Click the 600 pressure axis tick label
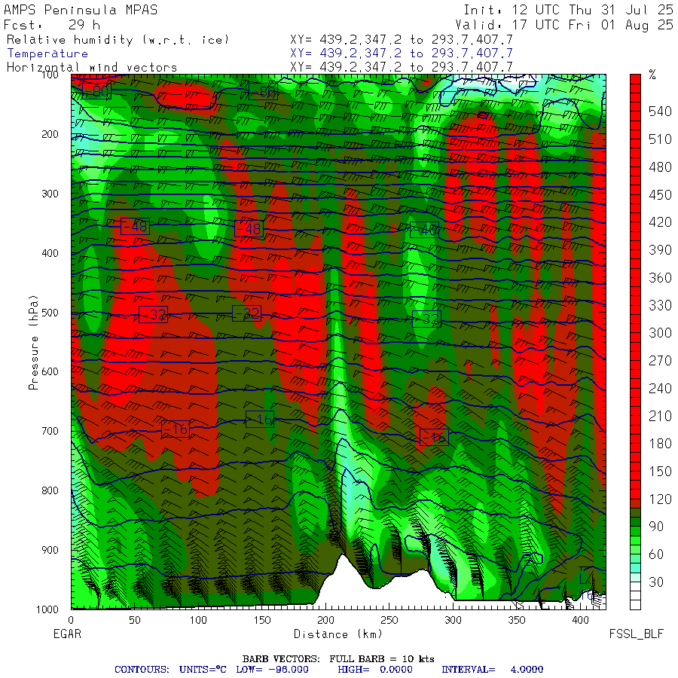Screen dimensions: 678x678 tap(50, 371)
